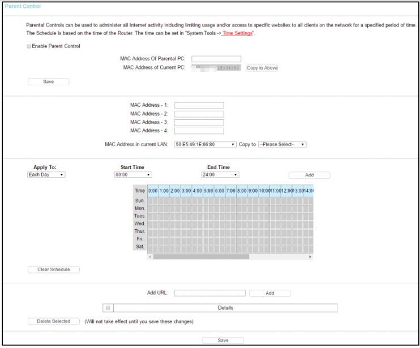This screenshot has width=420, height=348.
Task: Open the Copy to Please Select dropdown
Action: click(282, 144)
